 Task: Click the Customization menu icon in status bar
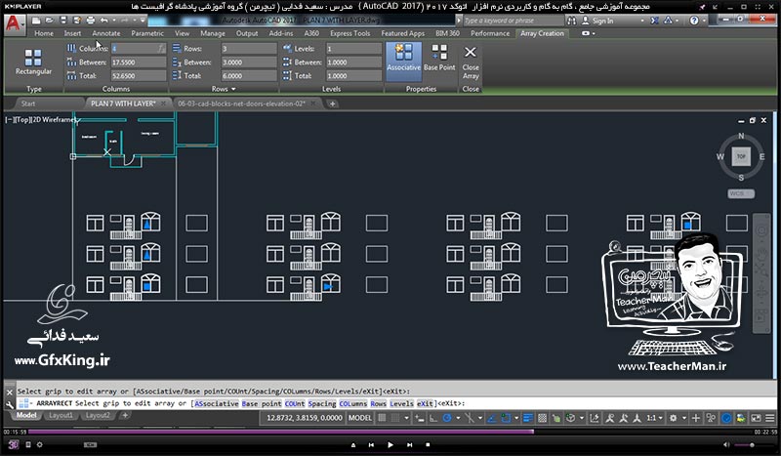tap(769, 418)
